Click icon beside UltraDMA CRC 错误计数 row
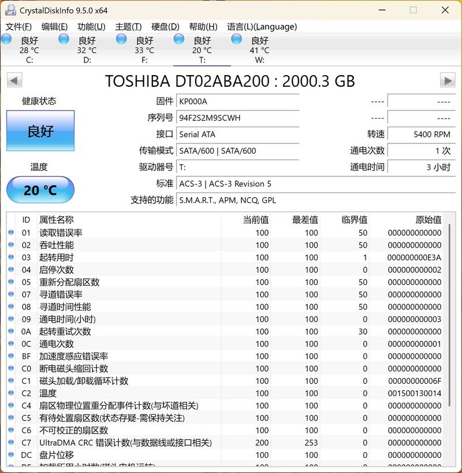Screen dimensions: 462x473 coord(9,443)
